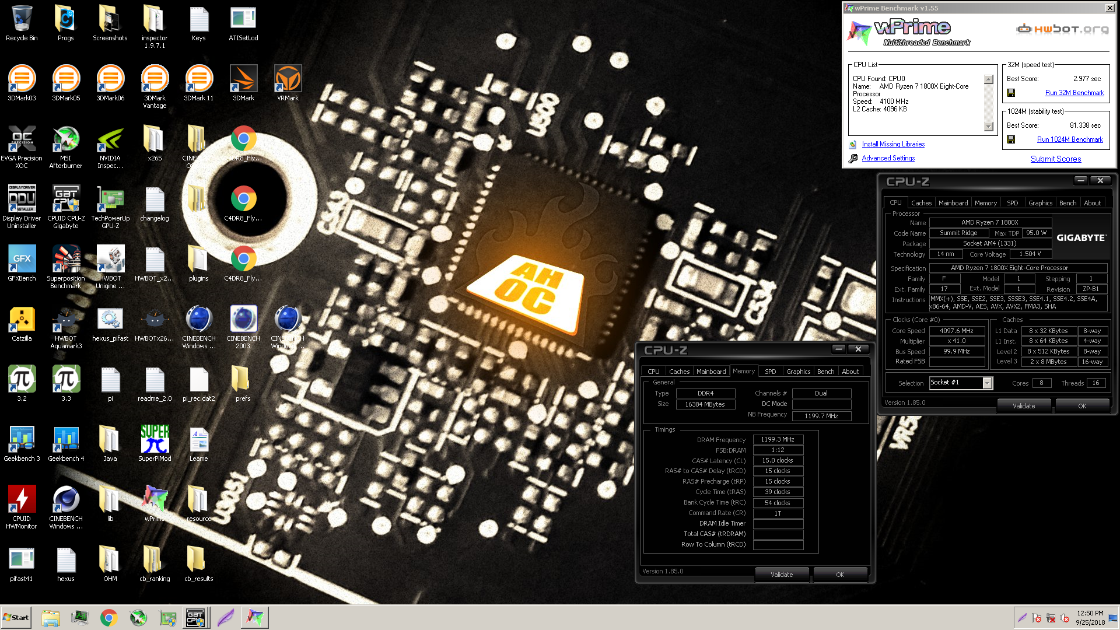Open Display Driver Uninstaller icon
The height and width of the screenshot is (630, 1120).
(22, 207)
